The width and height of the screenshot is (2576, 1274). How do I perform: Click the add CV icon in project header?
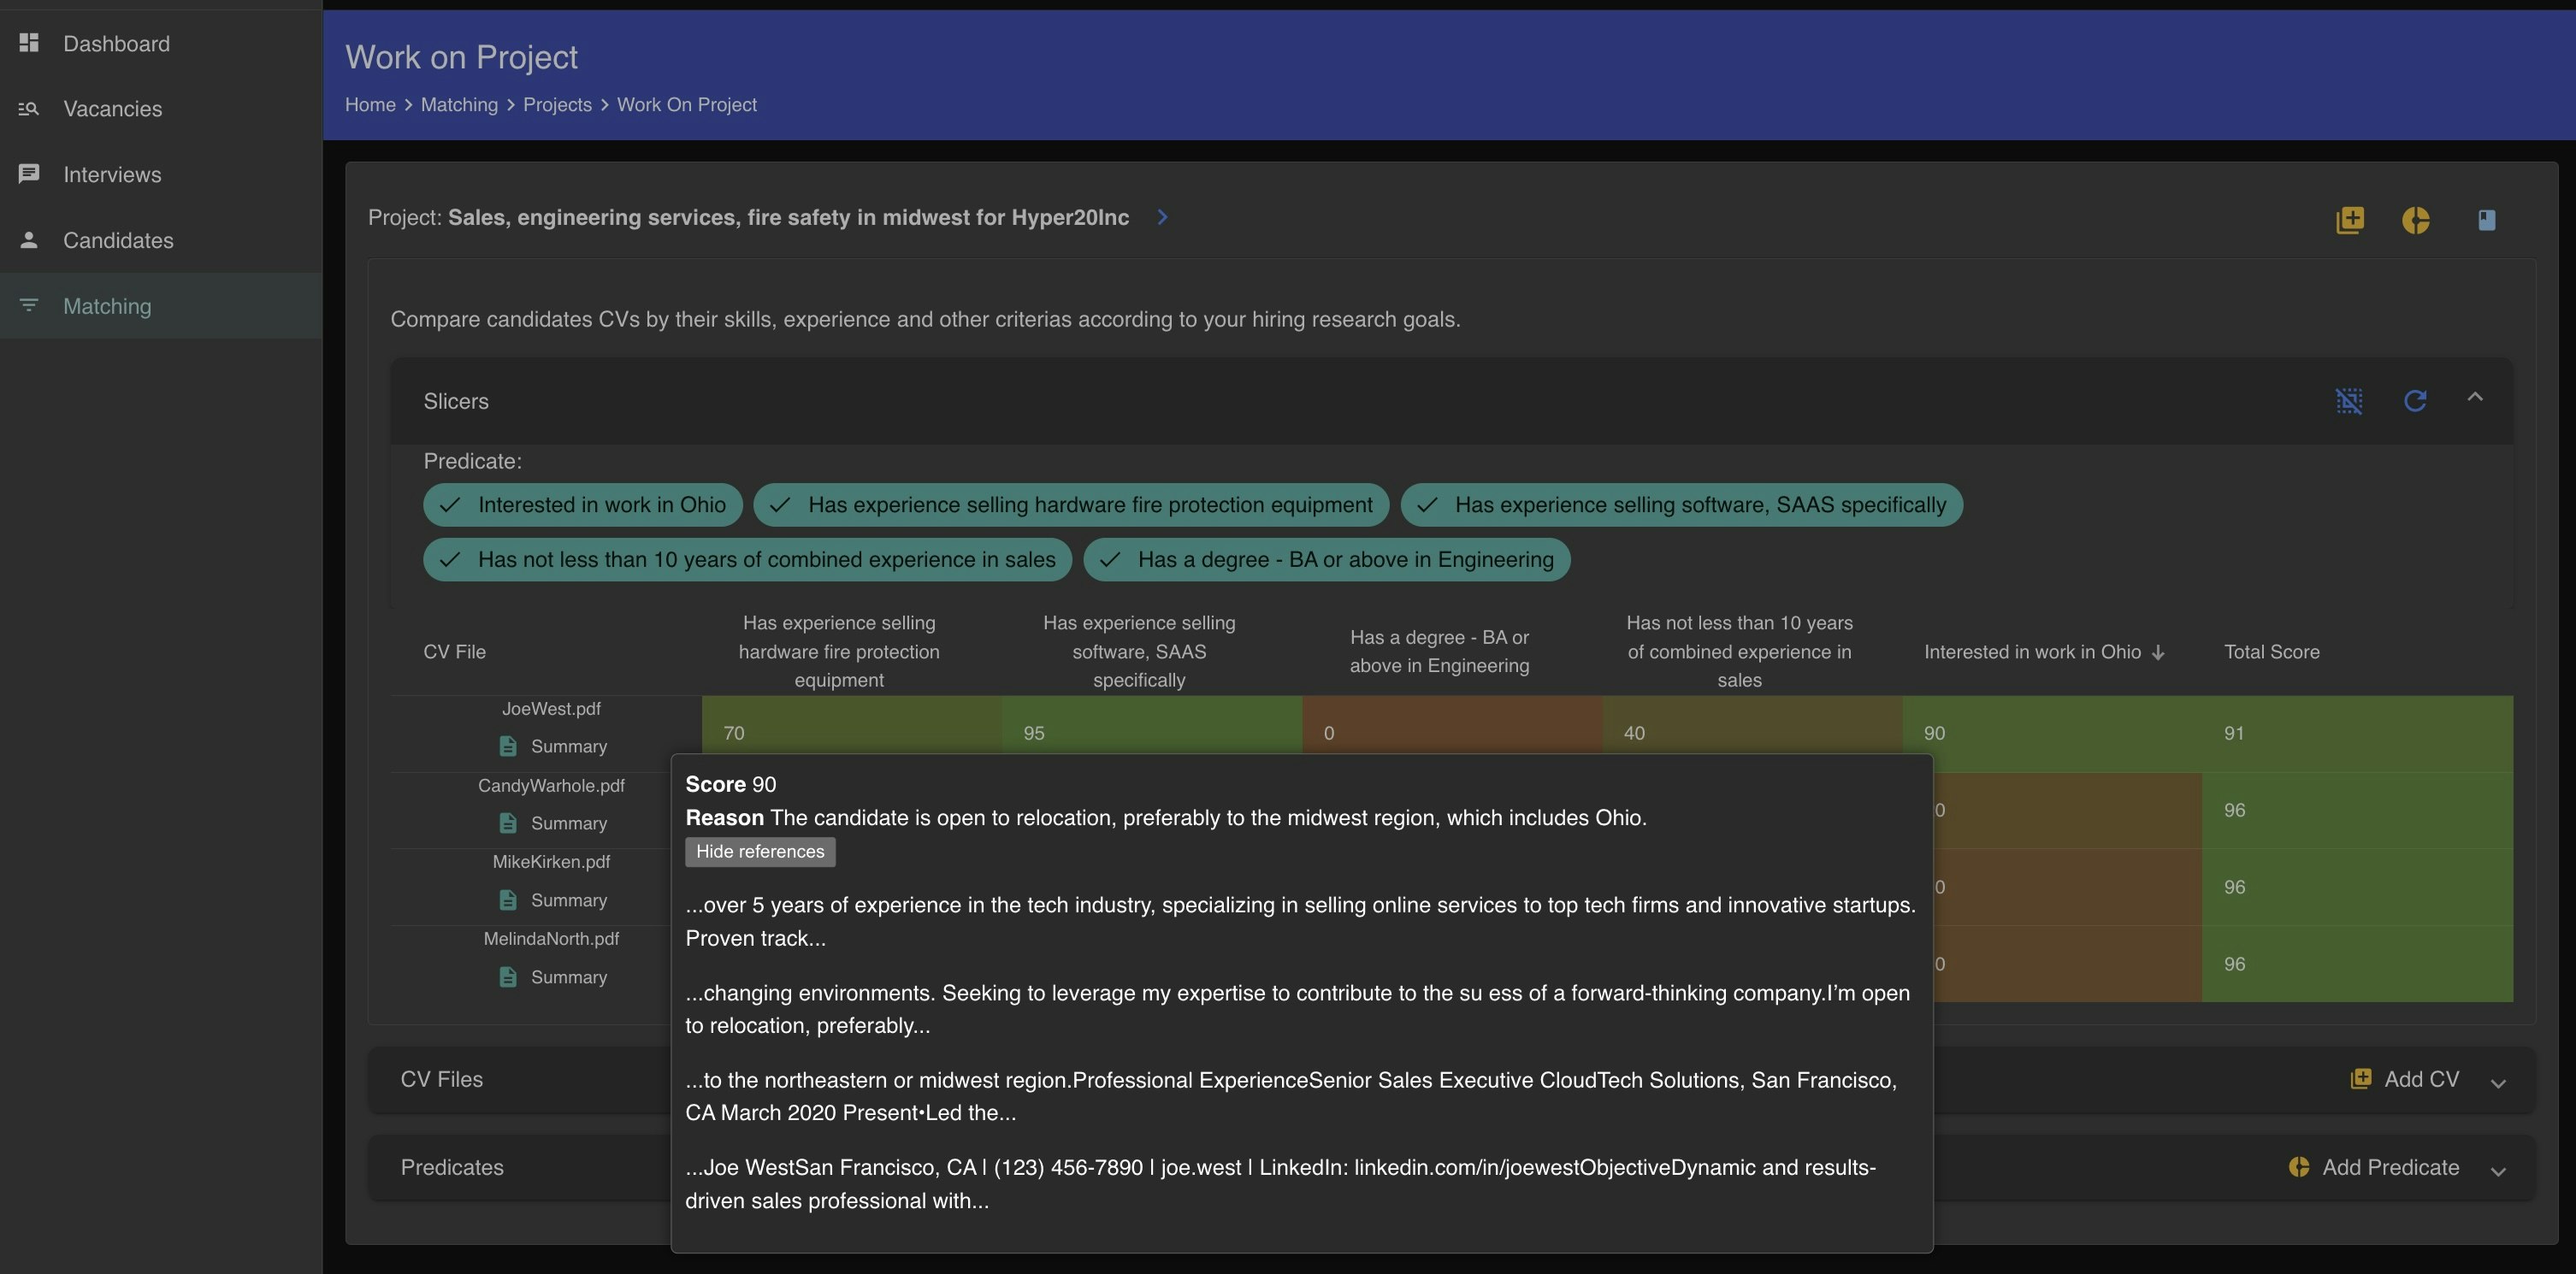[2349, 220]
